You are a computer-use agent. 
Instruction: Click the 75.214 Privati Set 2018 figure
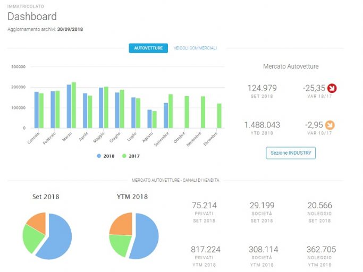coord(204,206)
